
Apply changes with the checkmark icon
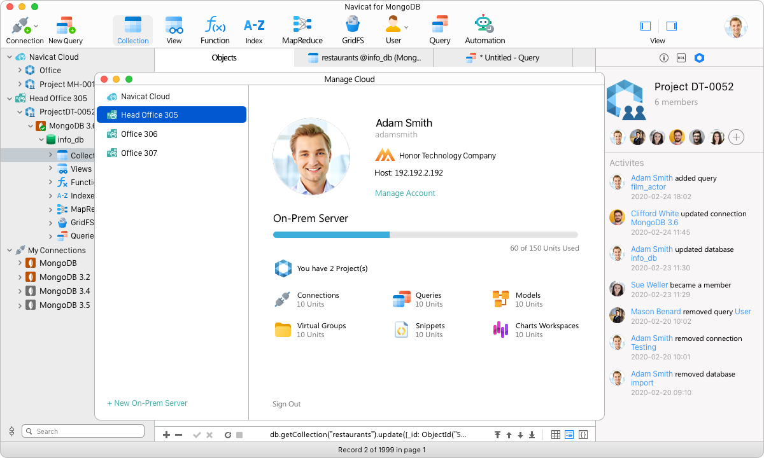[197, 435]
